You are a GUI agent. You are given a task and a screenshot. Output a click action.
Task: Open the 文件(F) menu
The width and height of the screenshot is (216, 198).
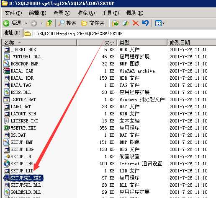pos(13,13)
